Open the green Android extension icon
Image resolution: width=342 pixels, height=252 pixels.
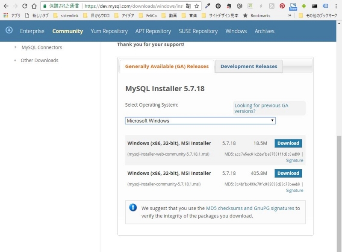(x=304, y=6)
